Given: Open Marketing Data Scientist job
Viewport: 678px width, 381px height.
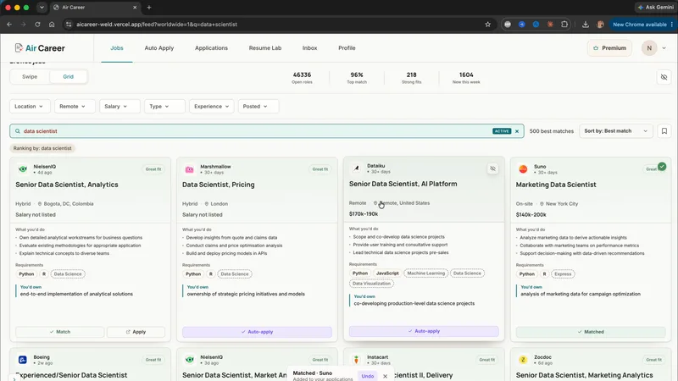Looking at the screenshot, I should 556,185.
